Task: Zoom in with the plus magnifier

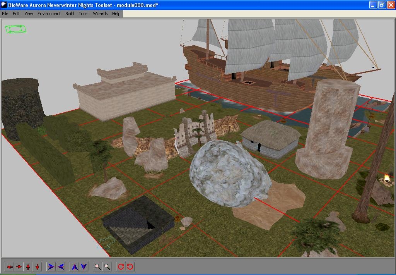Action: pyautogui.click(x=98, y=266)
